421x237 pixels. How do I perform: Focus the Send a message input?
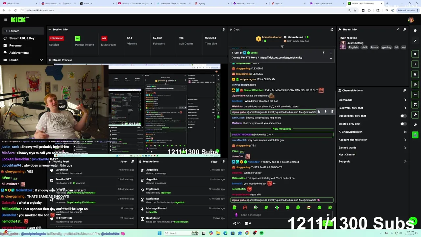tap(283, 215)
